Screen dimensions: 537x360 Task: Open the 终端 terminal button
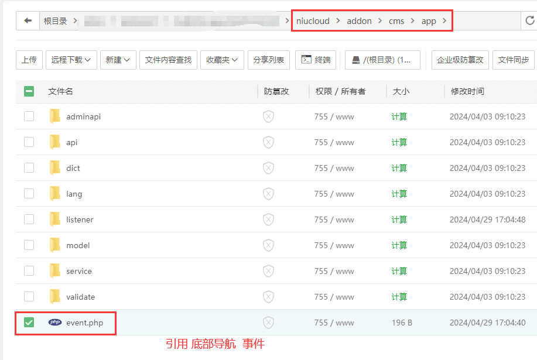point(316,60)
